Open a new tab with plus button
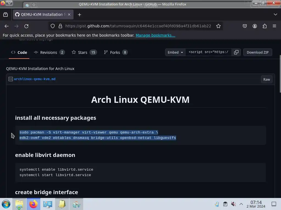This screenshot has width=281, height=210. click(x=79, y=15)
